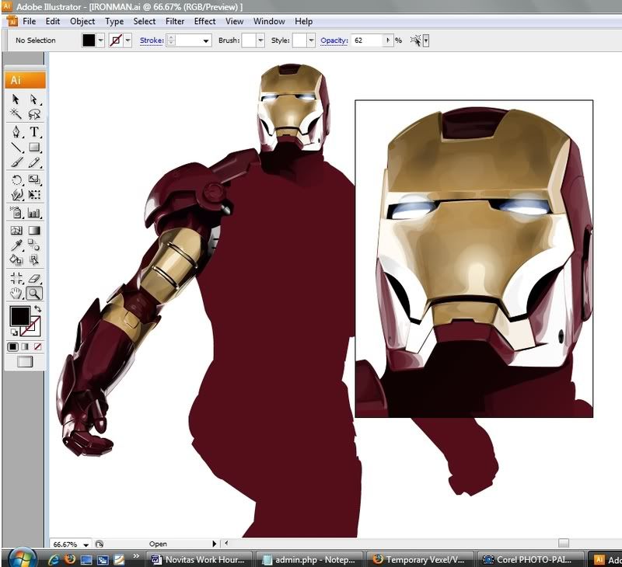The image size is (622, 567).
Task: Change the screen mode at toolbox bottom
Action: [25, 361]
